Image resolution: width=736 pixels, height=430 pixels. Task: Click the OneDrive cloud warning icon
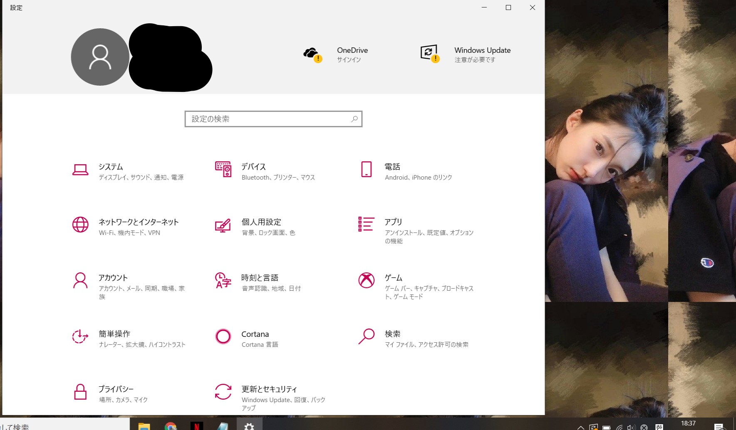click(x=312, y=55)
